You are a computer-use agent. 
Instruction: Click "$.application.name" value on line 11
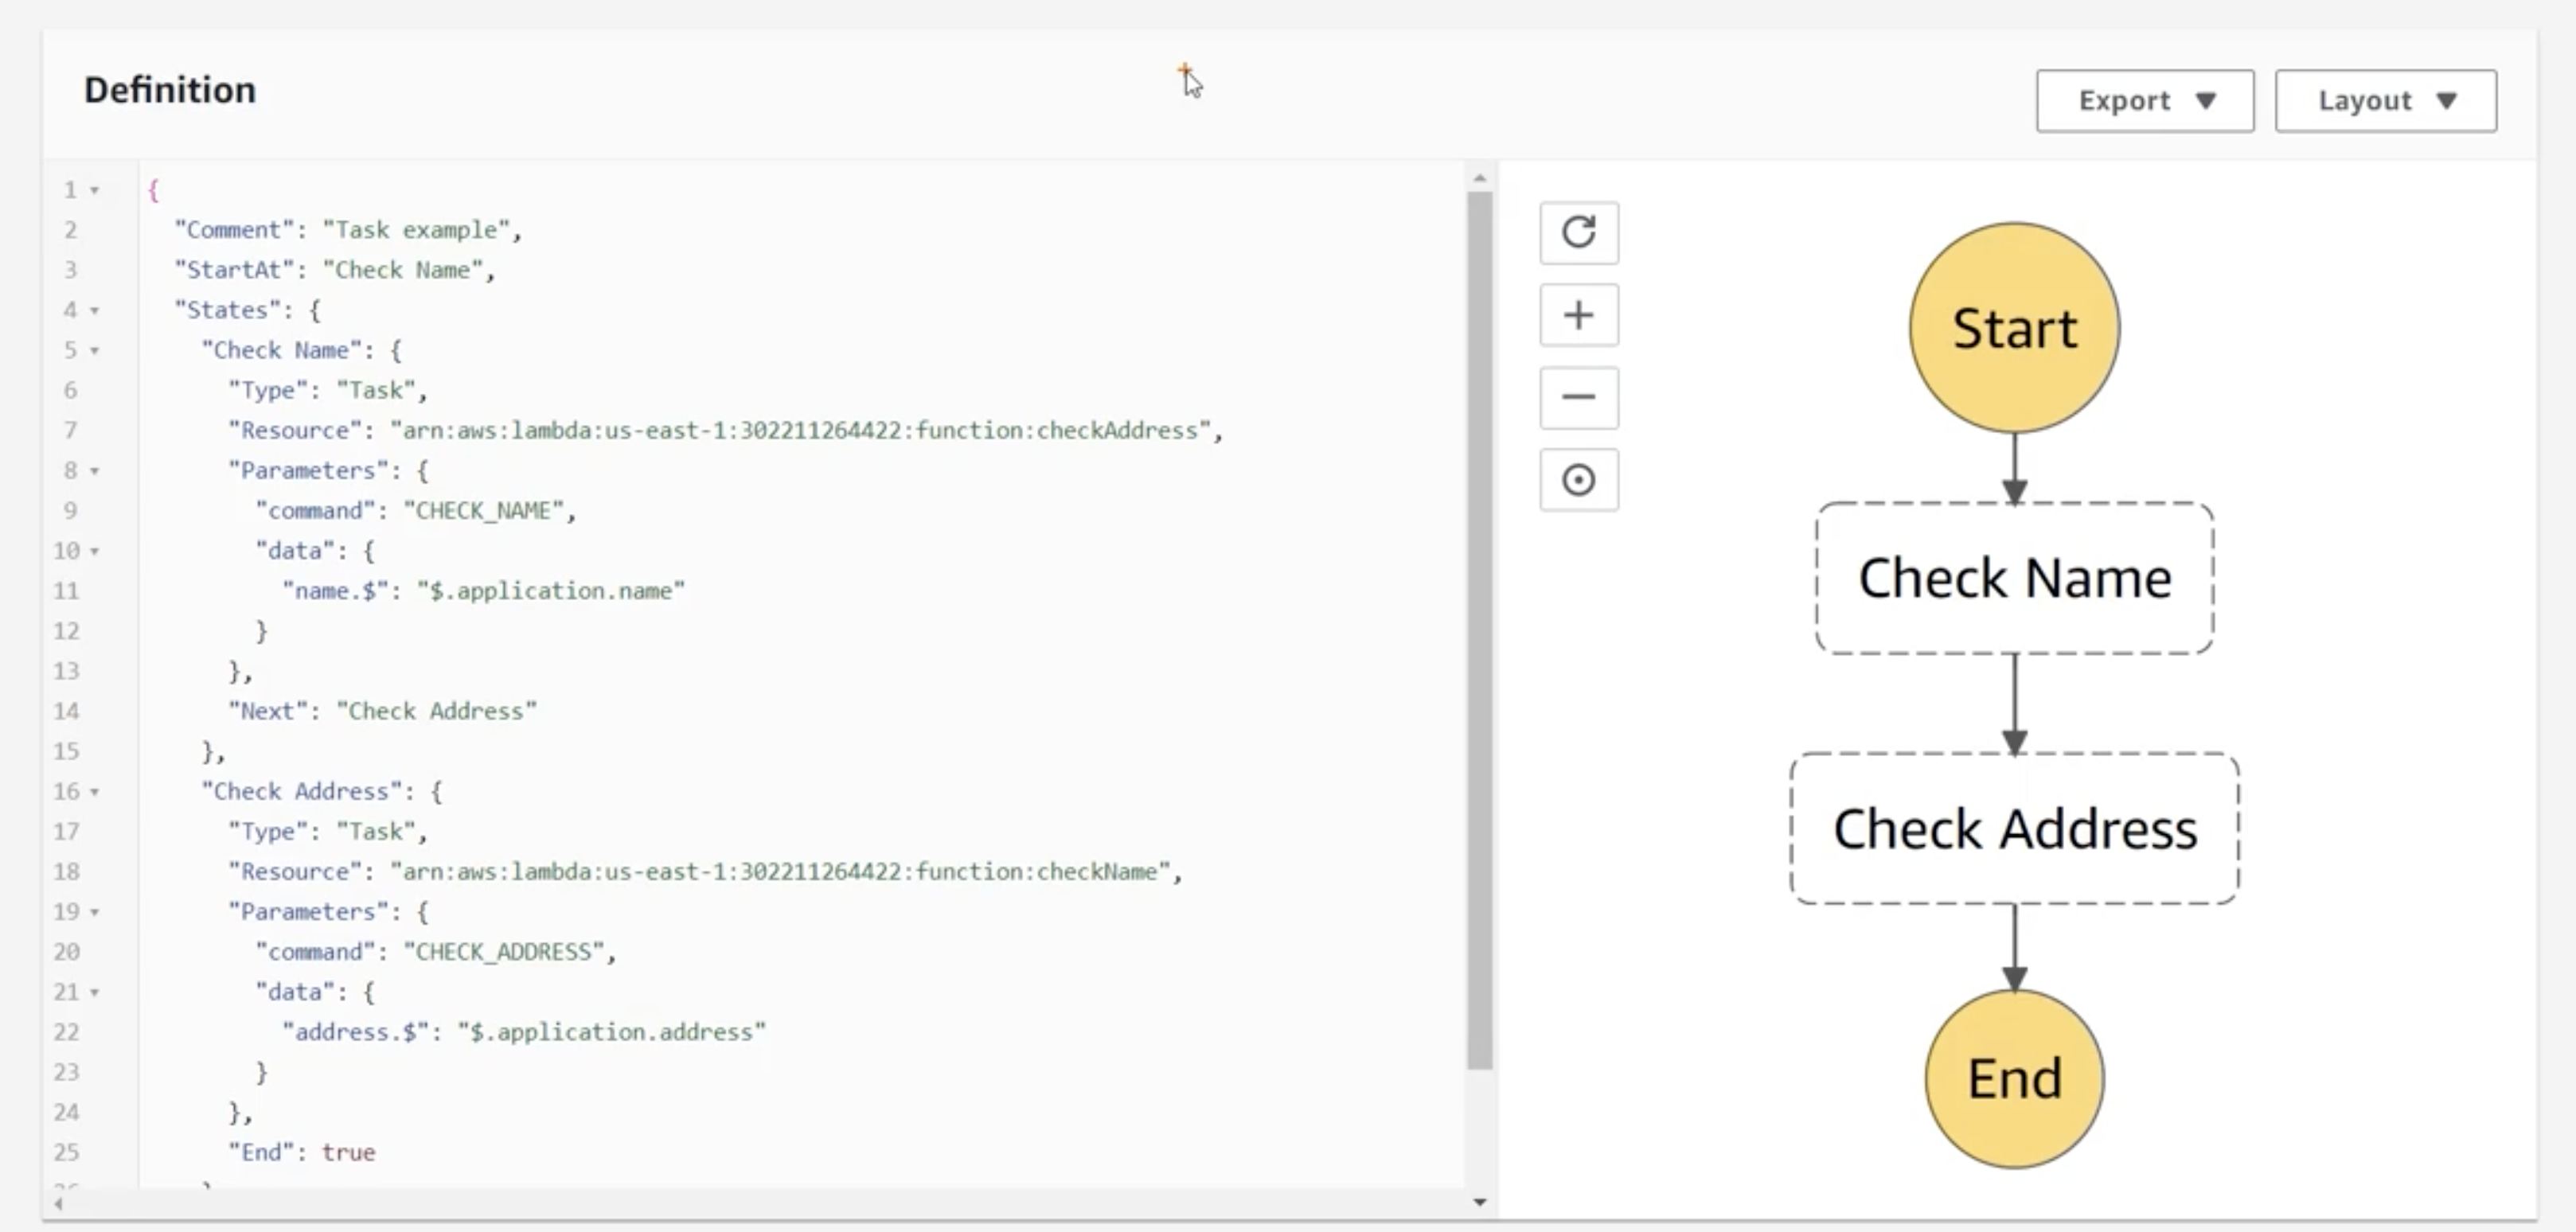pyautogui.click(x=551, y=591)
